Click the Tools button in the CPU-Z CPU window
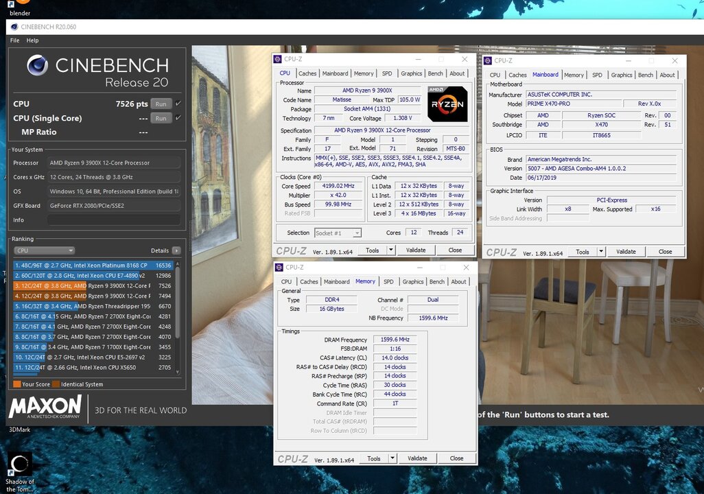 372,250
